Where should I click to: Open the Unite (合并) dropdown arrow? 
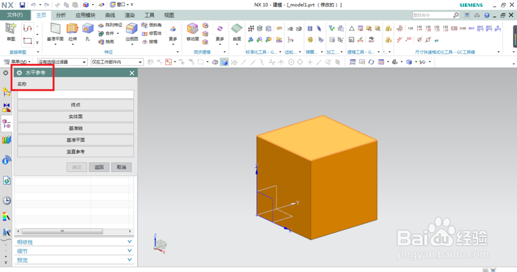point(118,33)
